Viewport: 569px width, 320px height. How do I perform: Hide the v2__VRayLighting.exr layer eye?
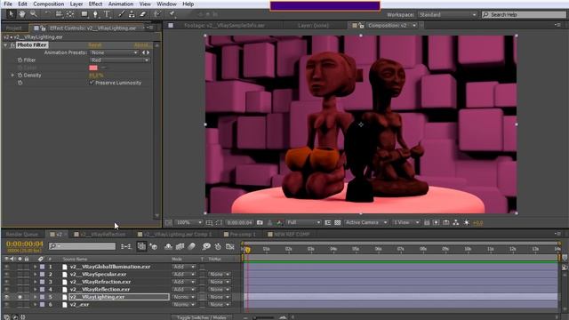coord(6,297)
